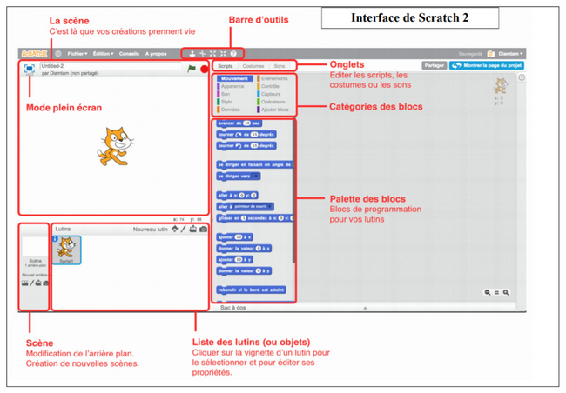This screenshot has height=393, width=566.
Task: Open the Fichier menu
Action: coord(77,54)
